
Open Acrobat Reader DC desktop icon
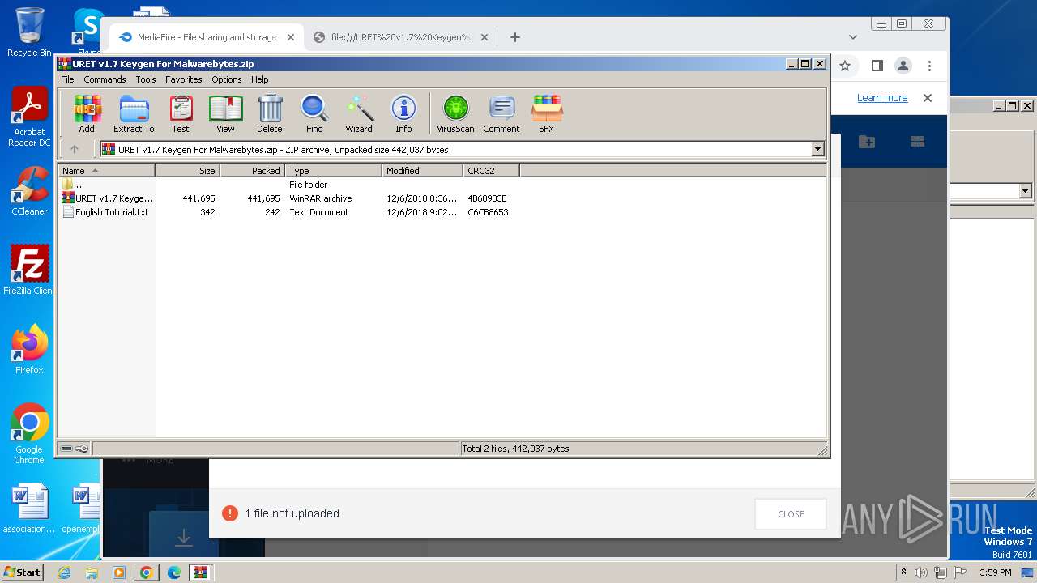pos(29,117)
